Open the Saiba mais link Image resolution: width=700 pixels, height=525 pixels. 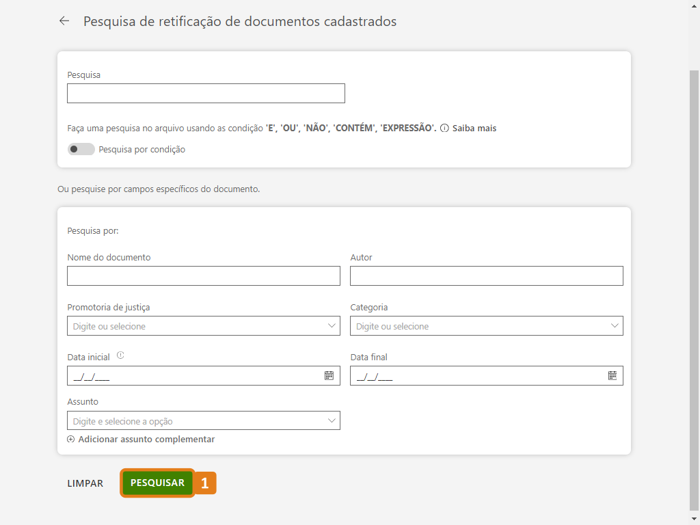tap(474, 128)
